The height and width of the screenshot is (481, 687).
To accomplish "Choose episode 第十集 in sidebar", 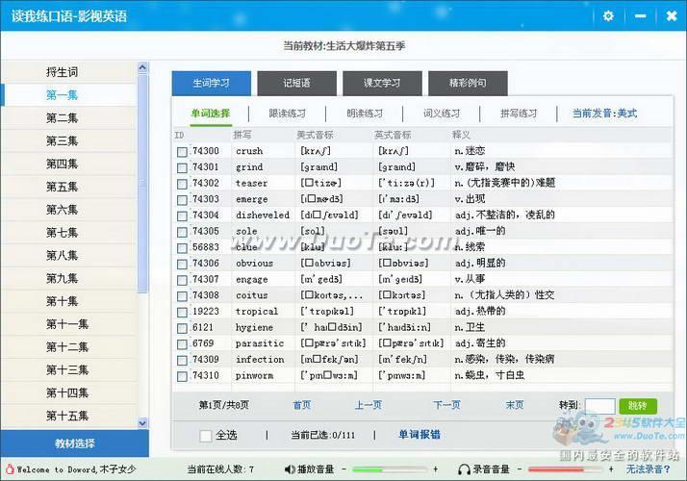I will (69, 301).
